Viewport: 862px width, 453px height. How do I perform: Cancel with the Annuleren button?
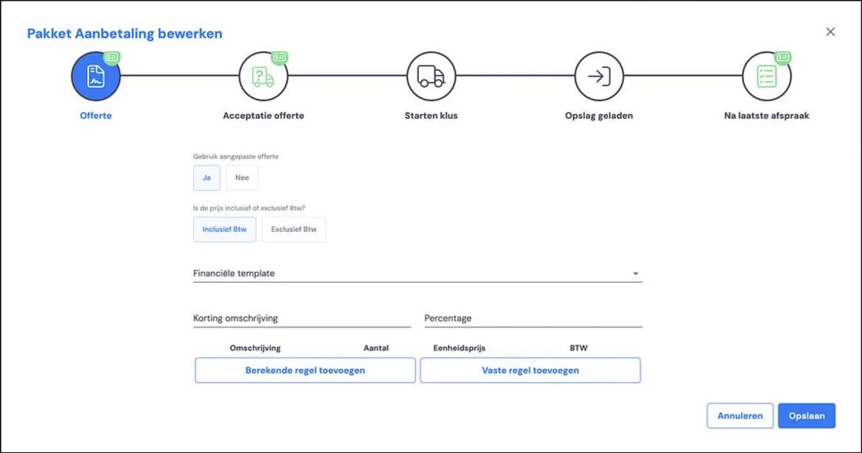pyautogui.click(x=740, y=416)
